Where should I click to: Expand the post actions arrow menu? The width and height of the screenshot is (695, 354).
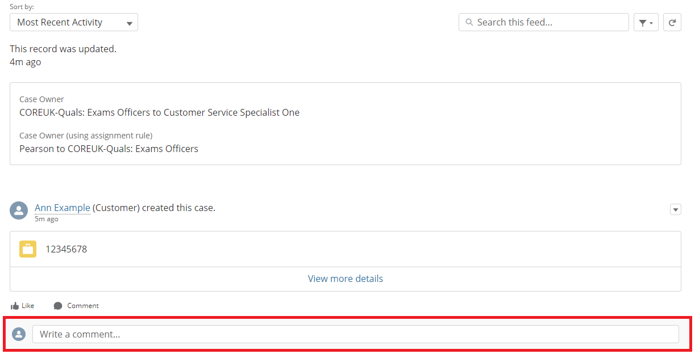tap(675, 209)
